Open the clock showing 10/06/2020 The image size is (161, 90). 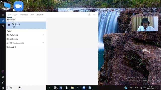tap(151, 88)
